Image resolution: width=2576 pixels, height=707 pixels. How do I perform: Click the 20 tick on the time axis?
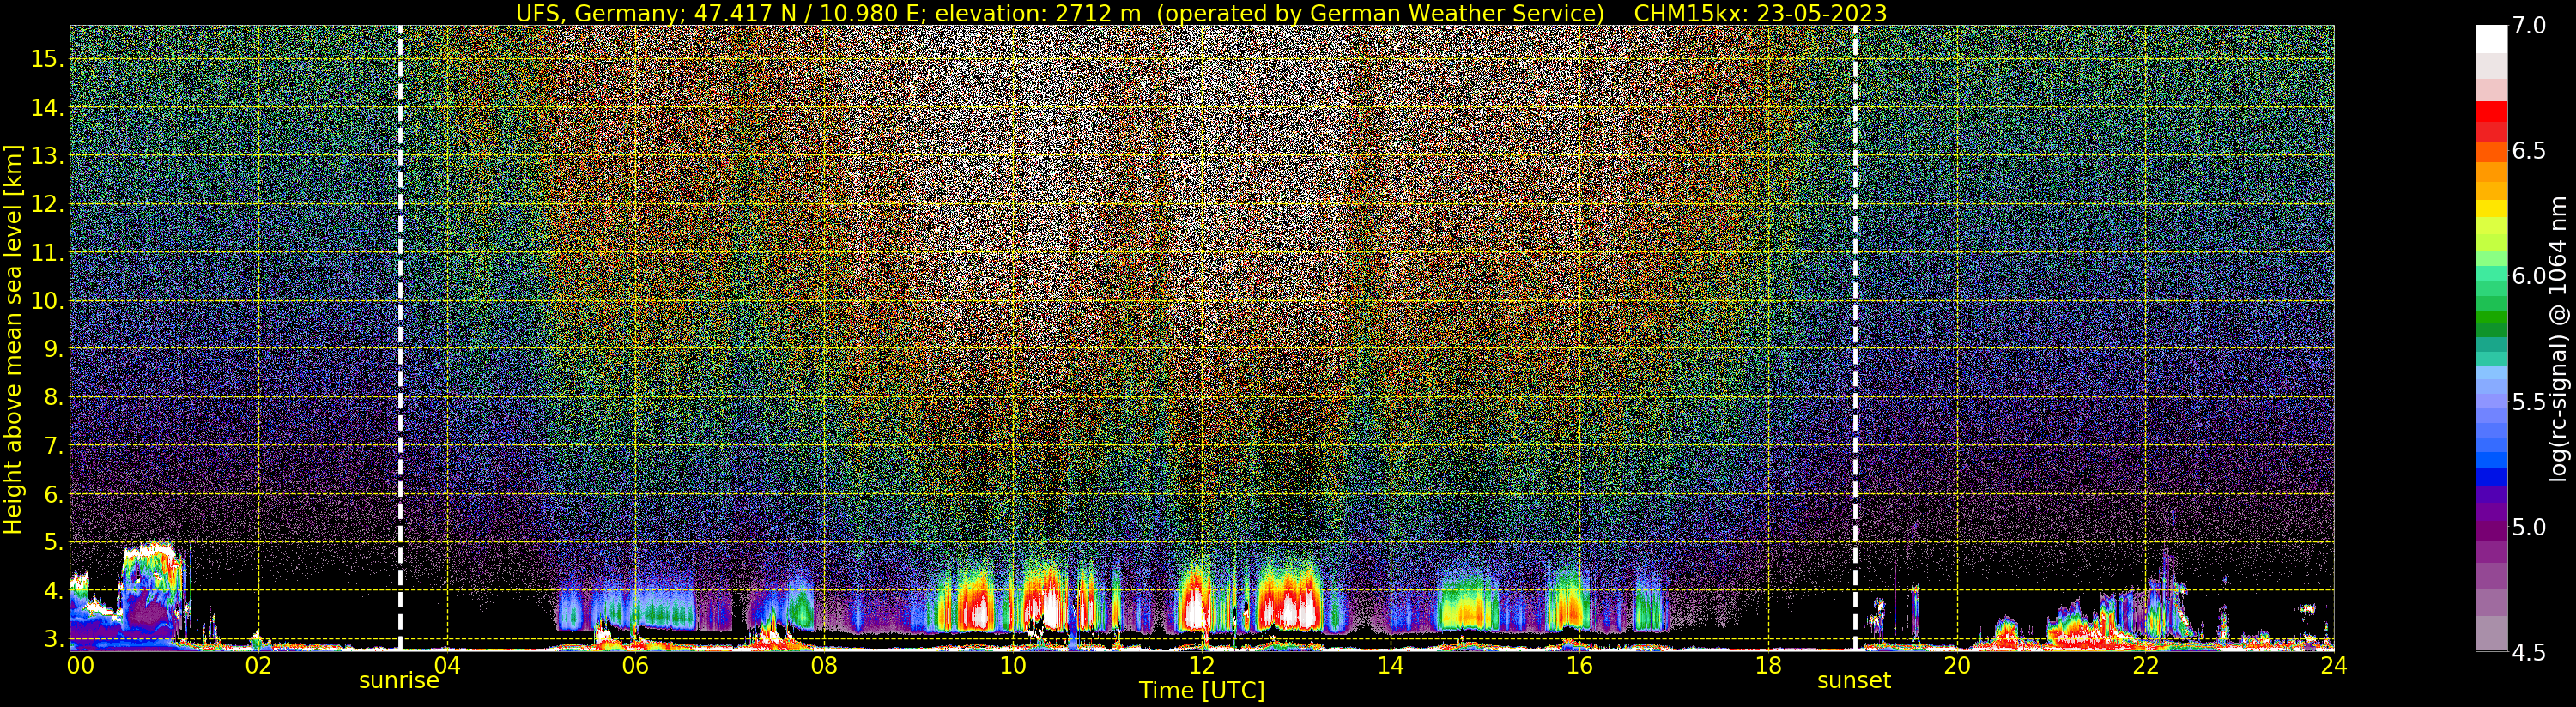1956,665
